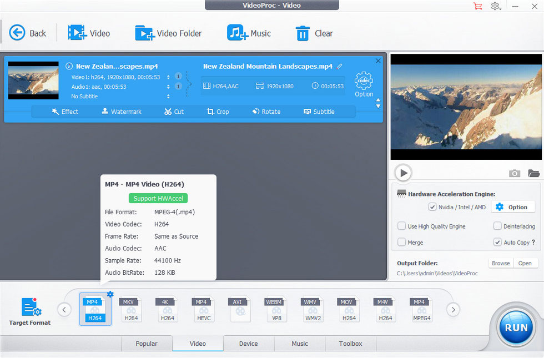The height and width of the screenshot is (358, 544).
Task: Switch to the Toolbox tab
Action: pyautogui.click(x=350, y=344)
